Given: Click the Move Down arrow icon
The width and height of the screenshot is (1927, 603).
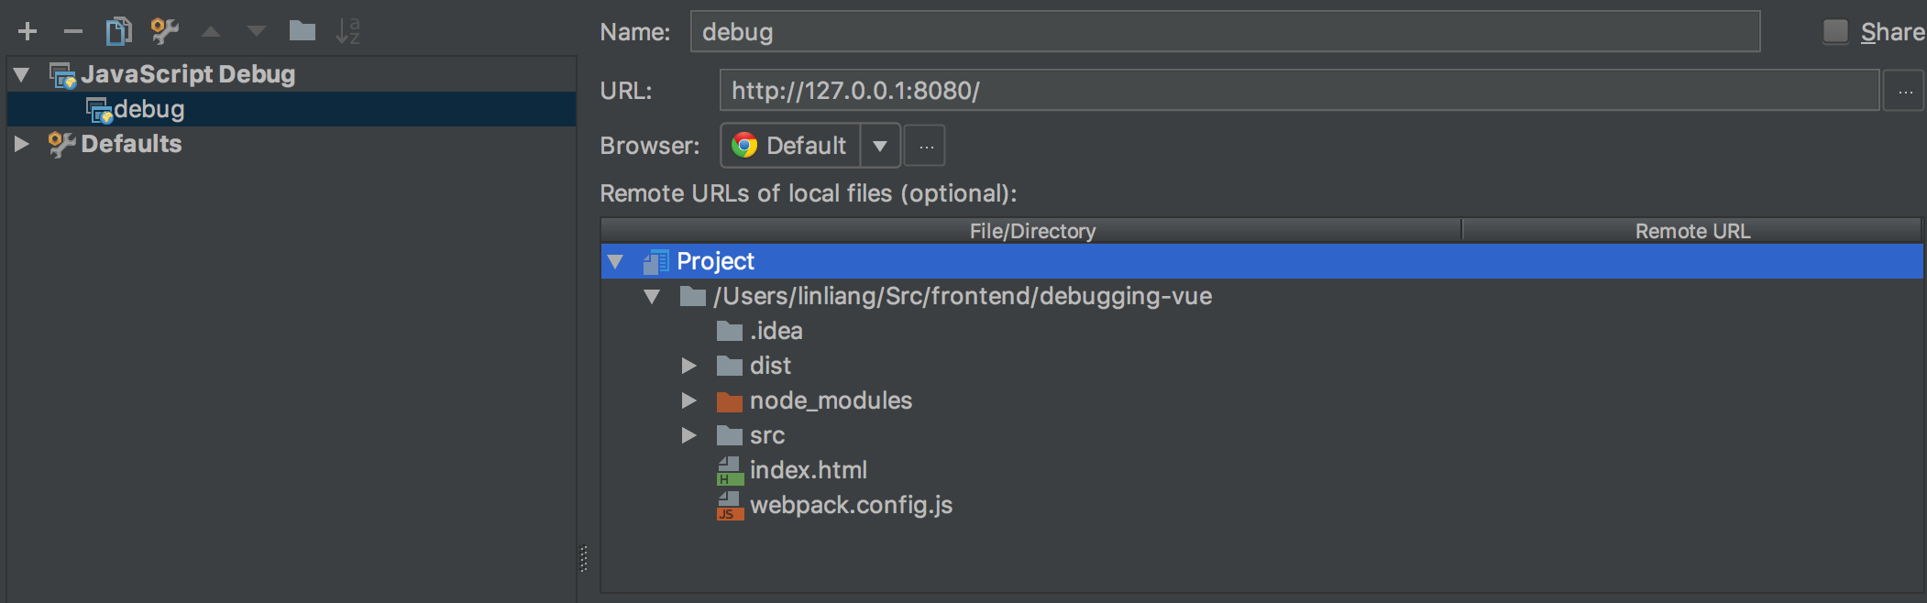Looking at the screenshot, I should [x=257, y=32].
